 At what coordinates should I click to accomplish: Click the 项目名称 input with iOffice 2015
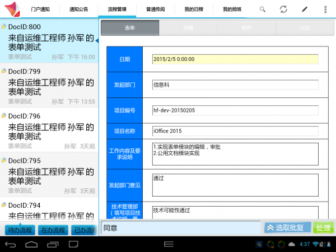235,131
